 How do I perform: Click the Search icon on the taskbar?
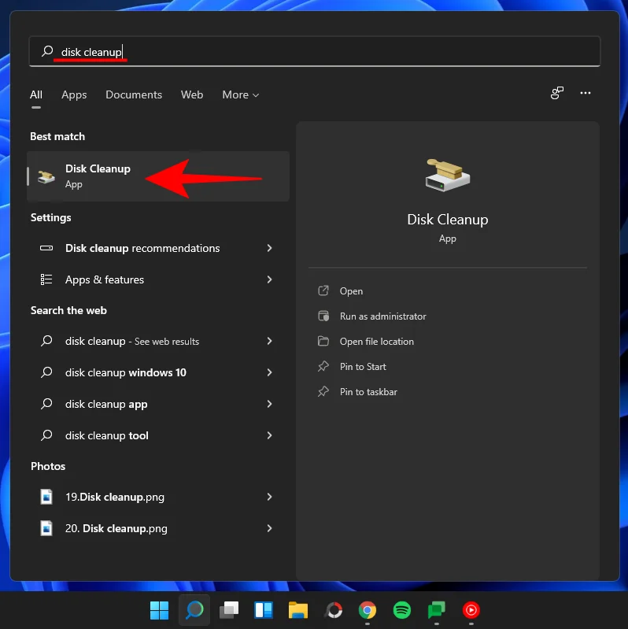point(194,610)
